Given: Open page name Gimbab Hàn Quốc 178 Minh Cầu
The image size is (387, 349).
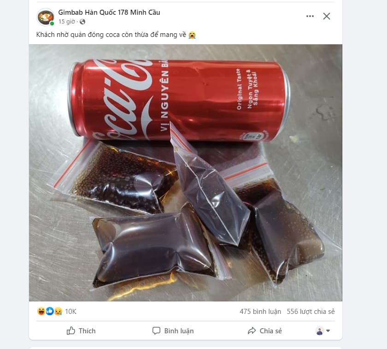Looking at the screenshot, I should click(109, 12).
